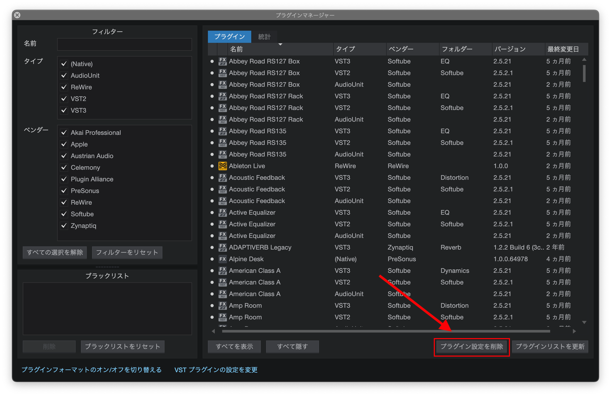Viewport: 611px width, 396px height.
Task: Click the FX icon of Active Equalizer VST3
Action: coord(222,213)
